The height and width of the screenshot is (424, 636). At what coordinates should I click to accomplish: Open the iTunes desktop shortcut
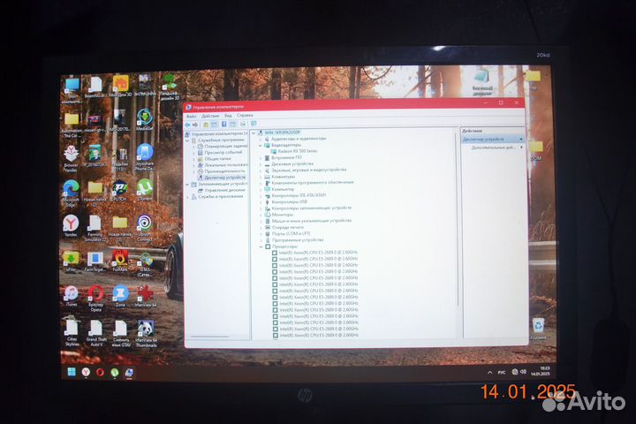[x=71, y=293]
